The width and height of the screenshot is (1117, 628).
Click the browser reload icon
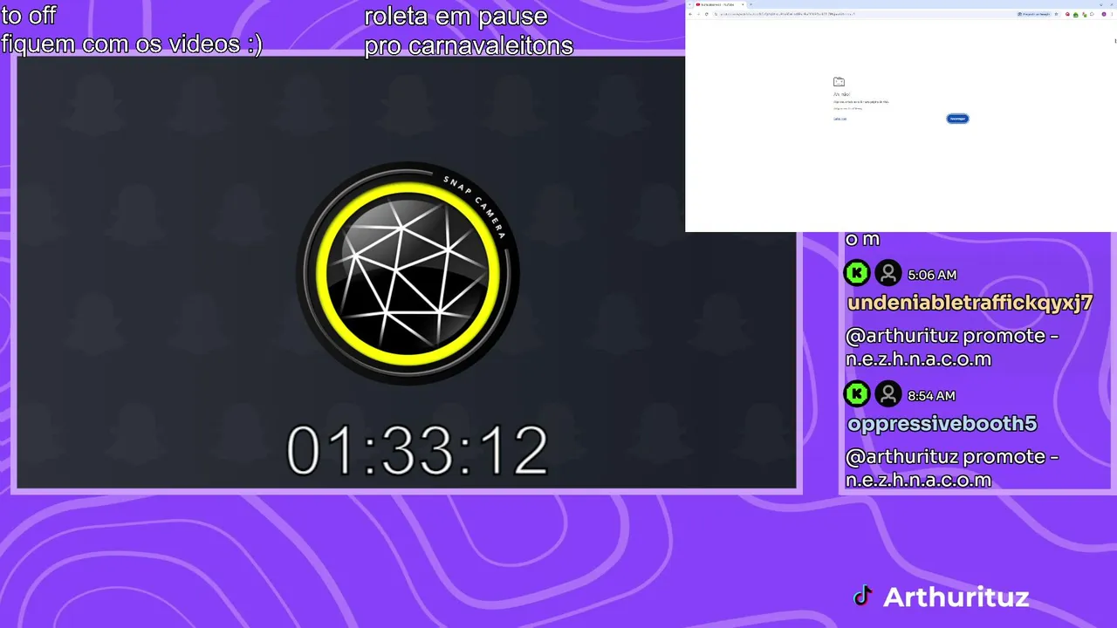pos(707,14)
